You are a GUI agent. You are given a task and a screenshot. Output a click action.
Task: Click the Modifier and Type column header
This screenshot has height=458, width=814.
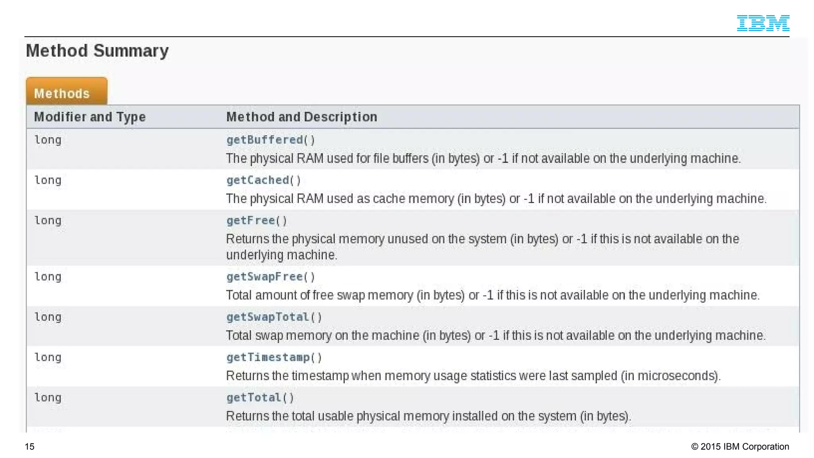[90, 117]
